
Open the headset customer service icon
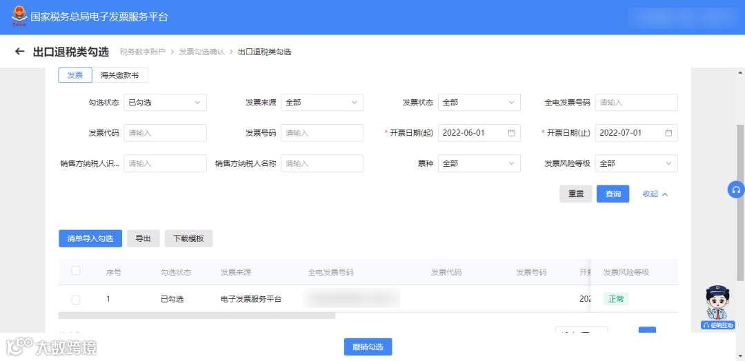click(736, 189)
